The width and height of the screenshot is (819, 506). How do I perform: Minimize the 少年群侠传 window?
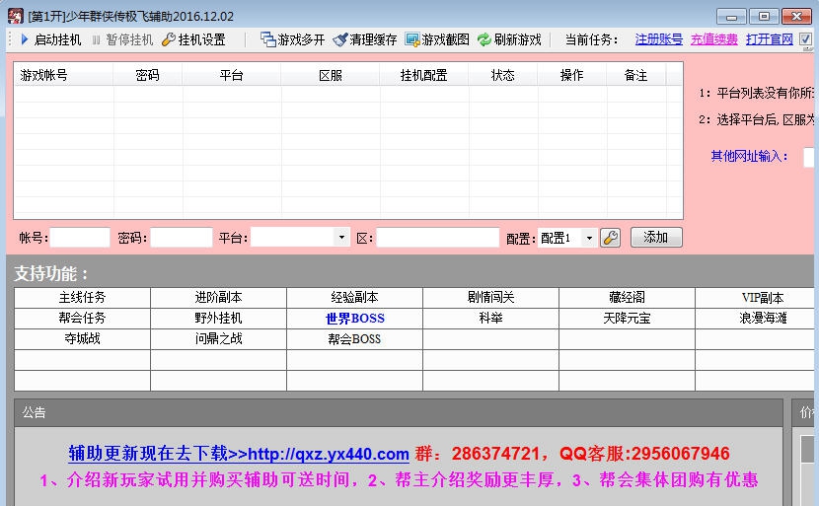tap(731, 17)
